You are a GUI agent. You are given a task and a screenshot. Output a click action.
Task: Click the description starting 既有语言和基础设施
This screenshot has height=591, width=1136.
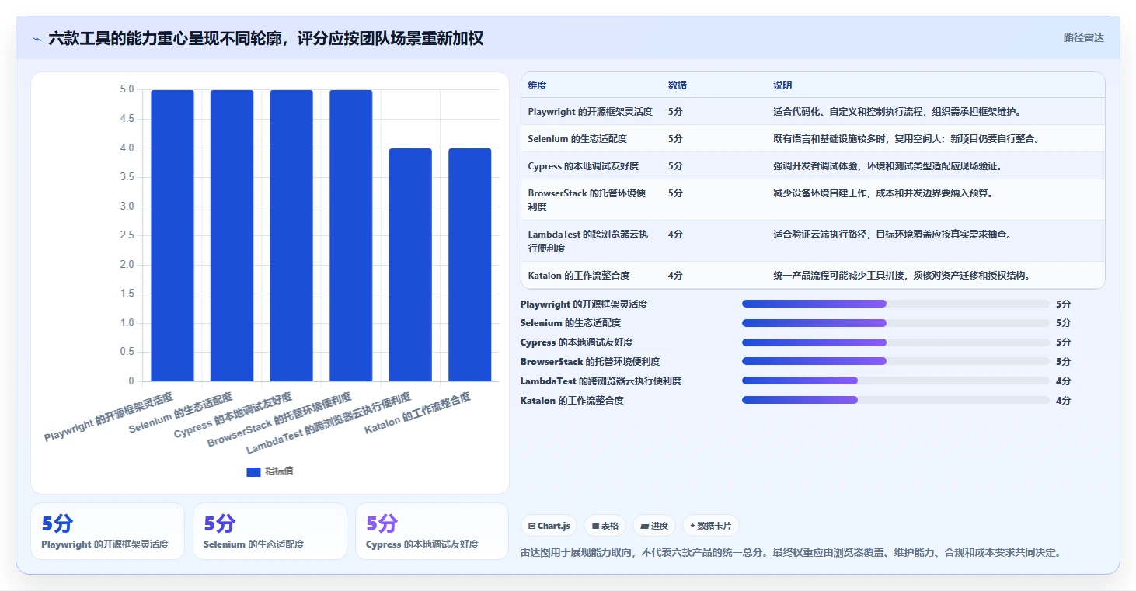906,139
